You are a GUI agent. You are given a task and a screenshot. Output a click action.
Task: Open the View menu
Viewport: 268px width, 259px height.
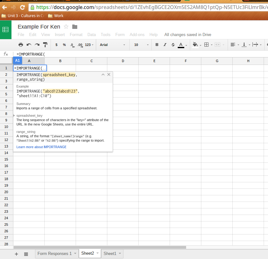point(46,34)
